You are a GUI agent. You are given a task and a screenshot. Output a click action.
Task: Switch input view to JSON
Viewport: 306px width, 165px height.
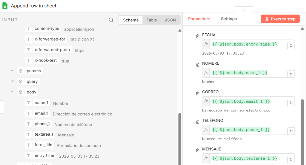point(170,20)
